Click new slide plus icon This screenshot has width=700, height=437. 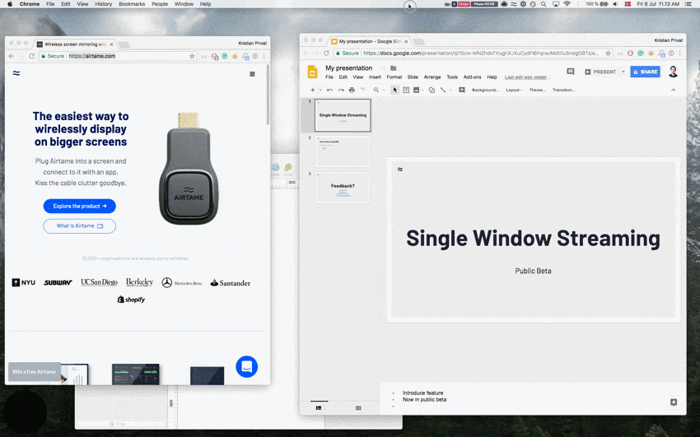click(x=312, y=90)
